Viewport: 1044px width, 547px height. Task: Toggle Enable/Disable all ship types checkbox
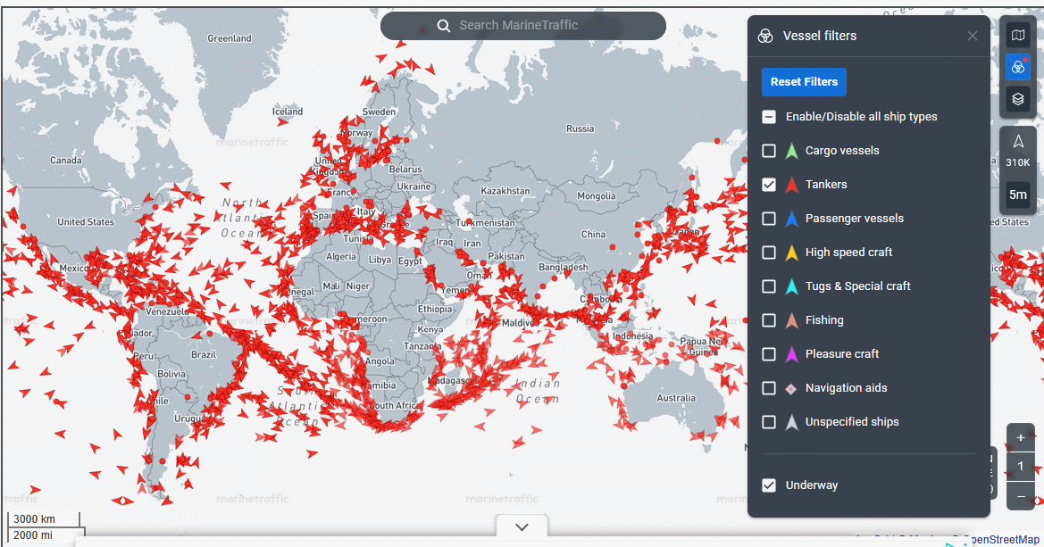point(769,117)
